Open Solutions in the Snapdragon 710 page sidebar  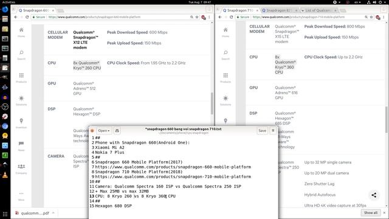pos(225,100)
